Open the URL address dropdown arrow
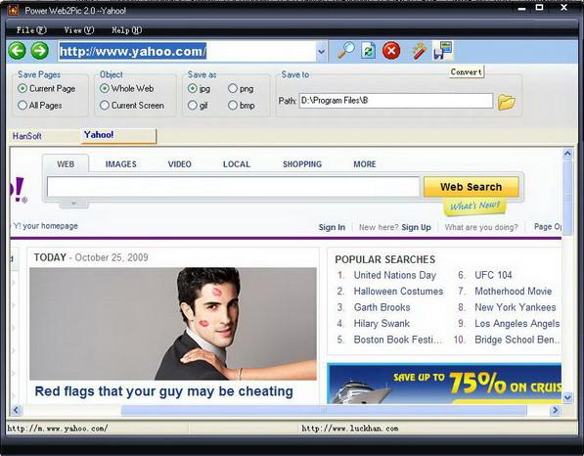Image resolution: width=584 pixels, height=456 pixels. [x=322, y=52]
